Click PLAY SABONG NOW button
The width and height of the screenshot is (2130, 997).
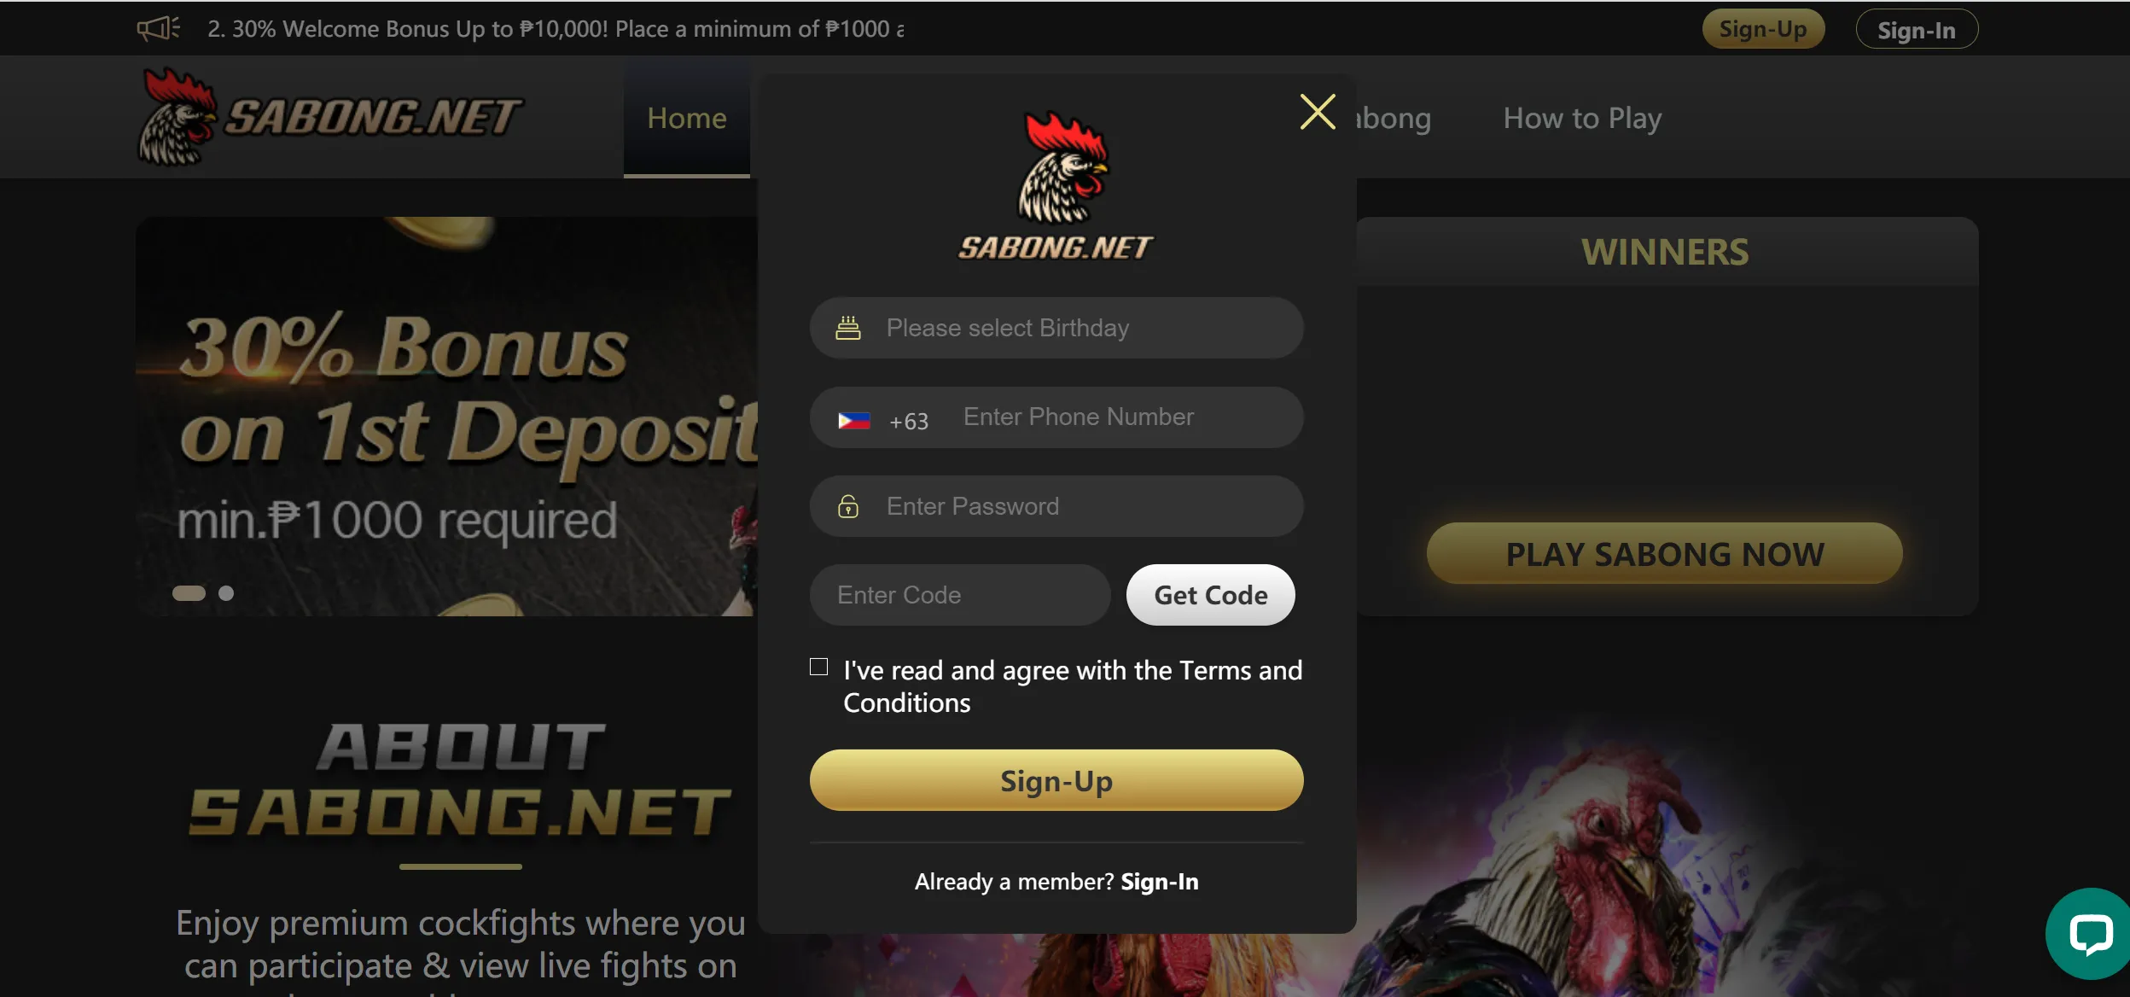pos(1664,553)
